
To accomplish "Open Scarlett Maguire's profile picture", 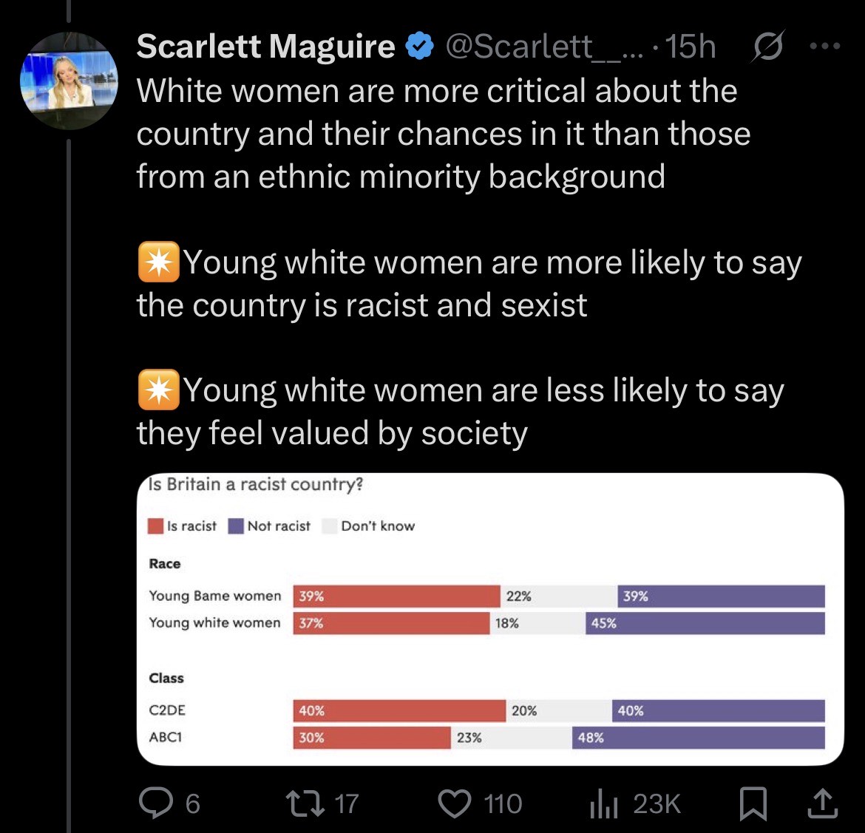I will click(x=69, y=81).
